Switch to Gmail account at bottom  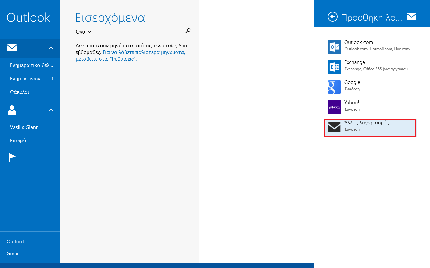pos(13,254)
